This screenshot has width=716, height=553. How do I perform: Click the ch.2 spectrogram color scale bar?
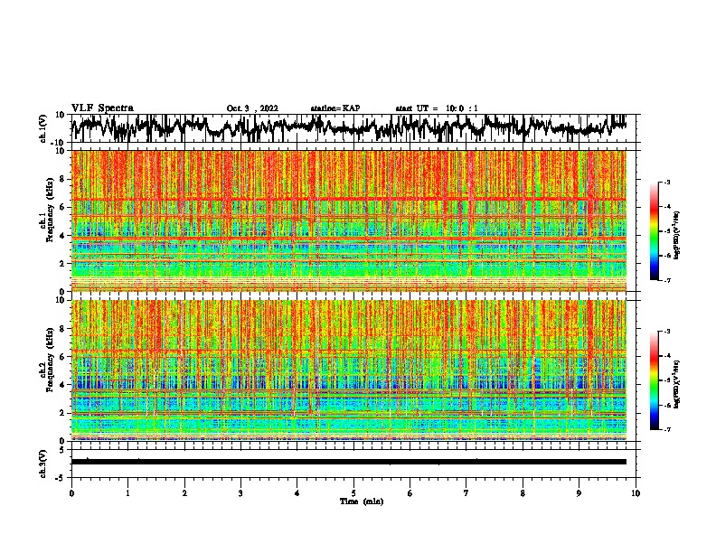654,380
